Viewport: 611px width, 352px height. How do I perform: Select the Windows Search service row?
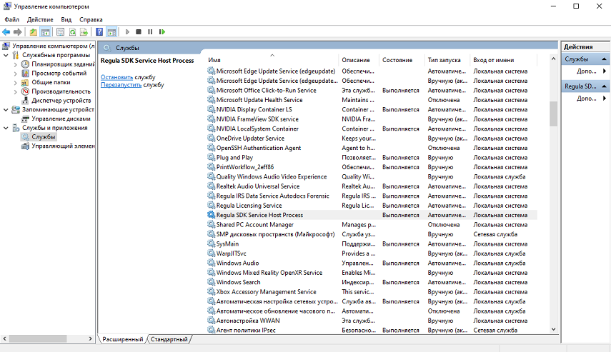(372, 282)
